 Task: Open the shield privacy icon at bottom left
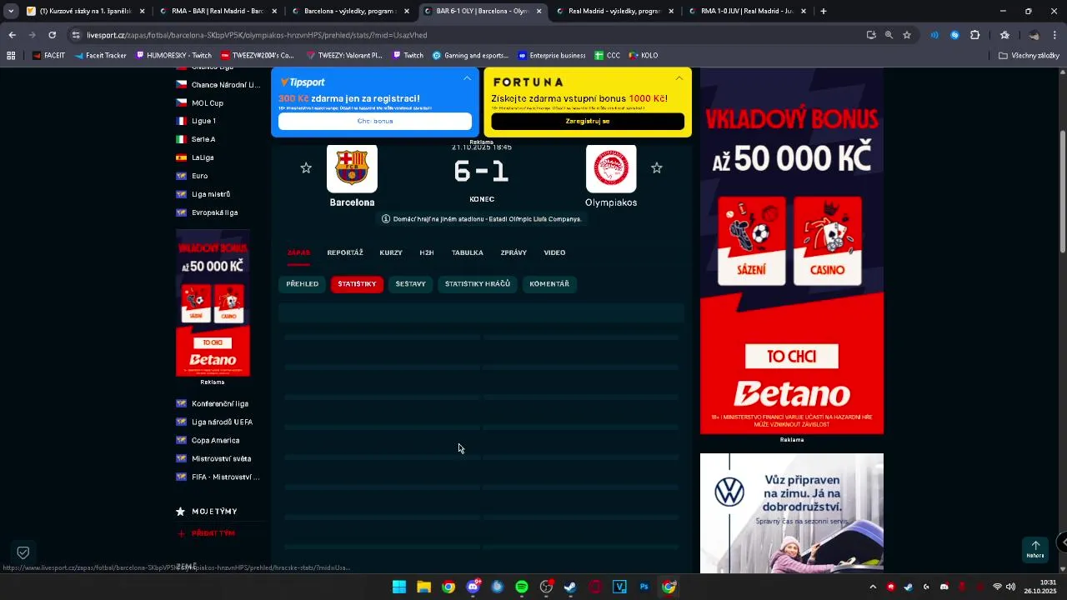pos(23,552)
